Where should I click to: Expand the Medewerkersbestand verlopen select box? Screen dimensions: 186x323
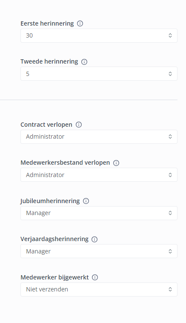99,175
